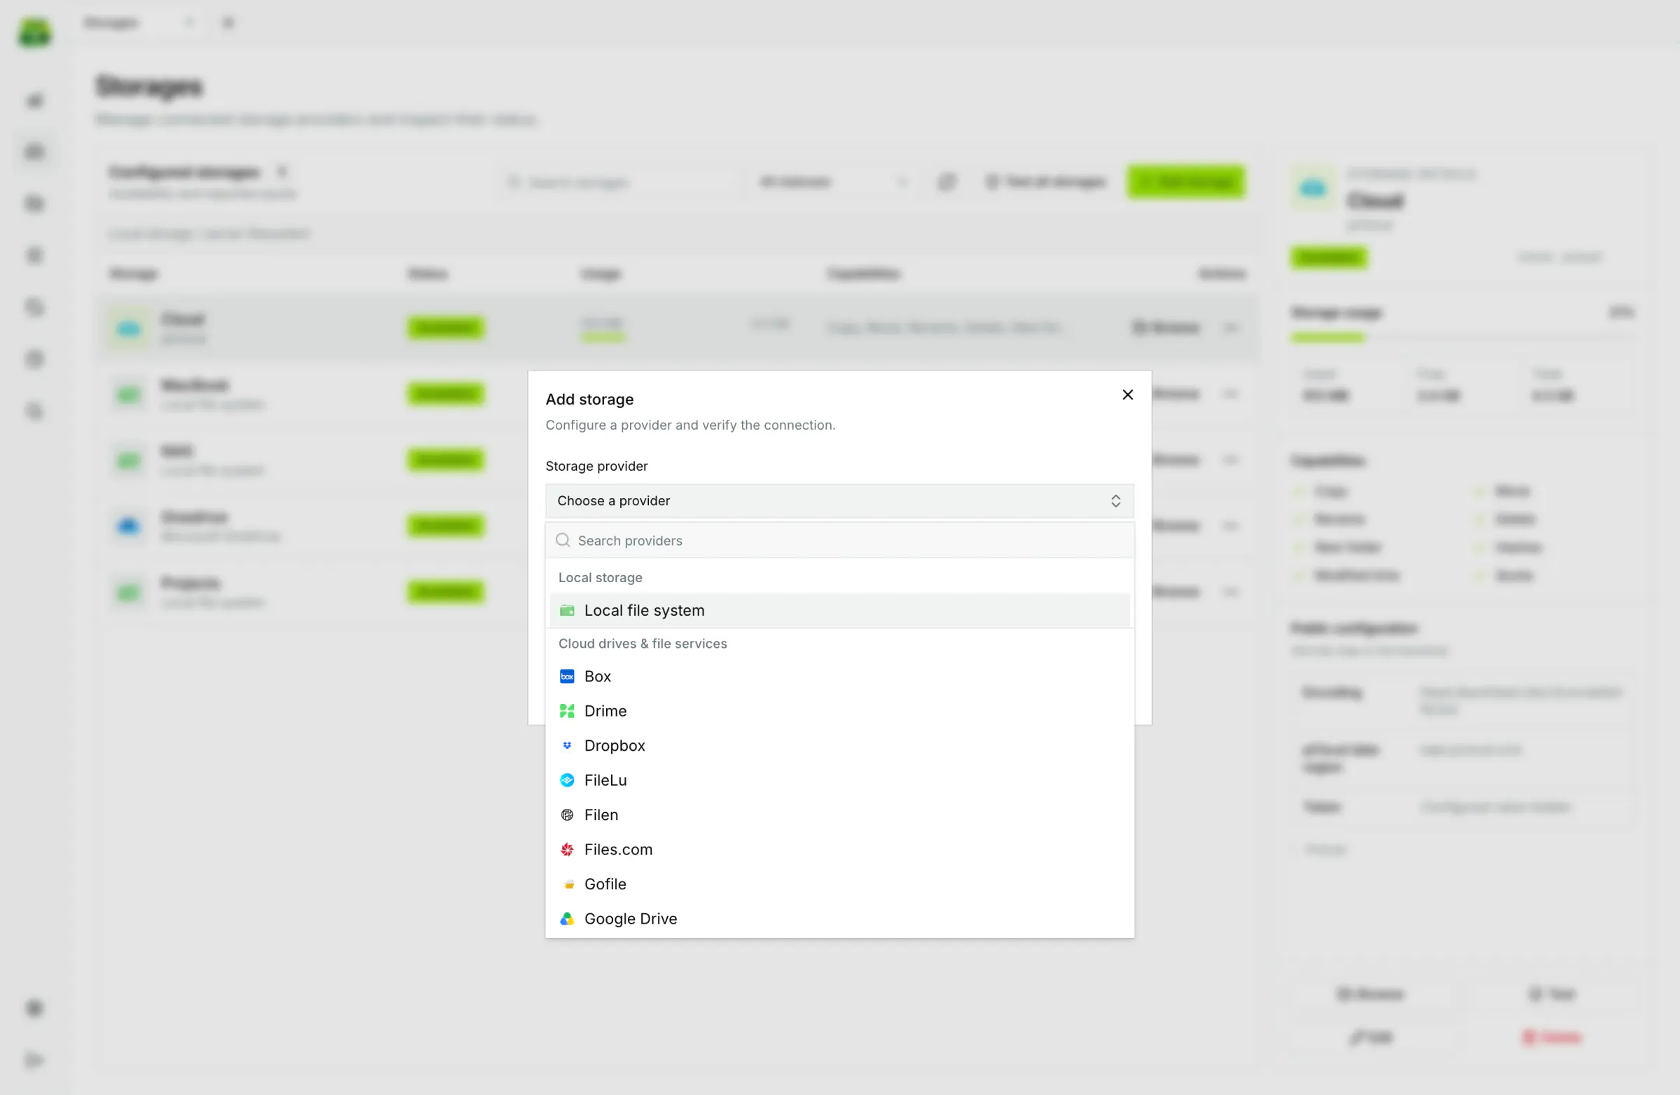Screen dimensions: 1680x1095
Task: Click the Box logo icon
Action: click(x=567, y=676)
